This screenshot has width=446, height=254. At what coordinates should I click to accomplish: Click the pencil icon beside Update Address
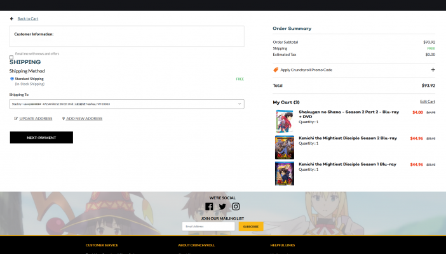tap(16, 119)
